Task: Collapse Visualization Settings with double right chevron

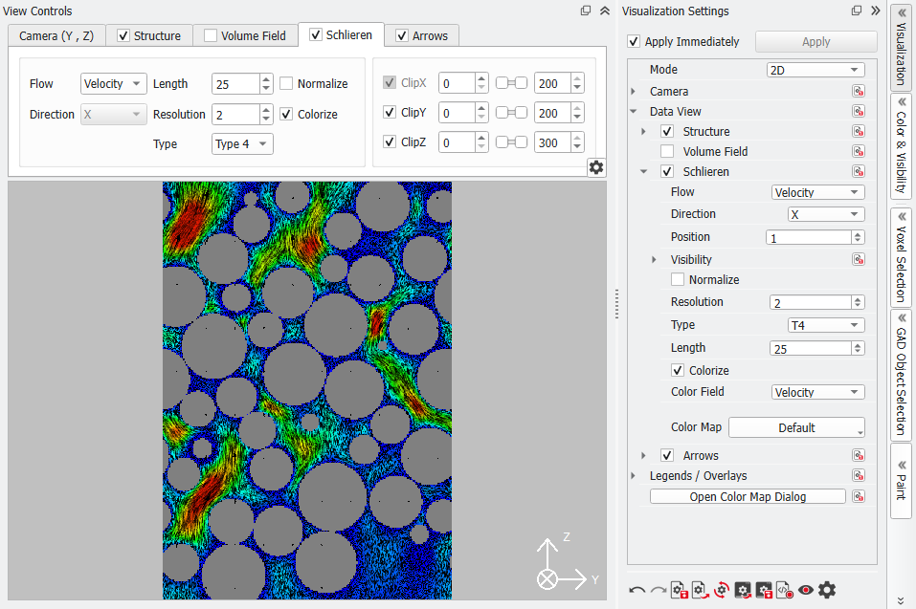Action: click(x=875, y=11)
